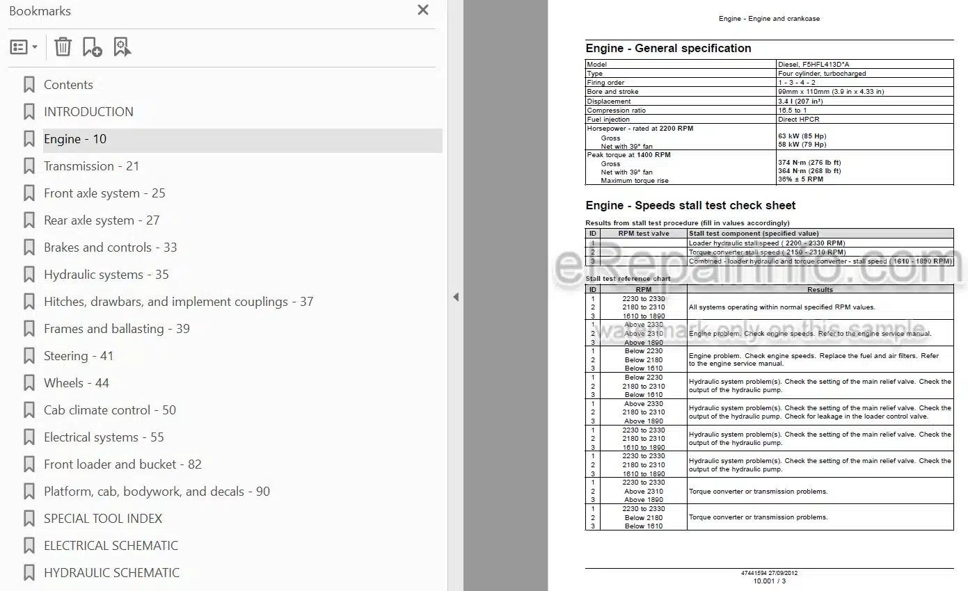Click the bookmark icon beside Contents
The width and height of the screenshot is (968, 591).
[29, 85]
